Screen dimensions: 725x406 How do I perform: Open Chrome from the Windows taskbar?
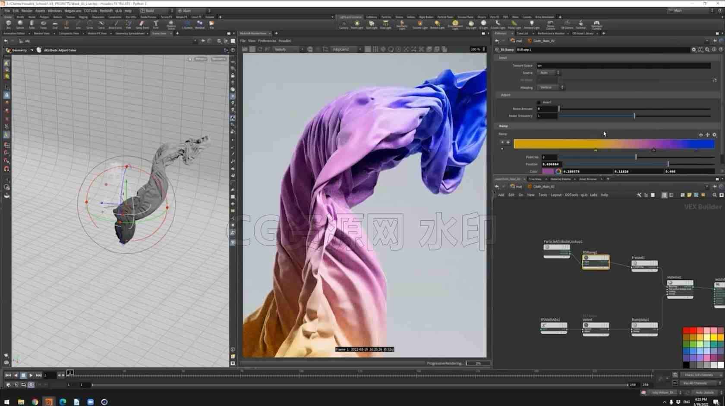point(35,402)
